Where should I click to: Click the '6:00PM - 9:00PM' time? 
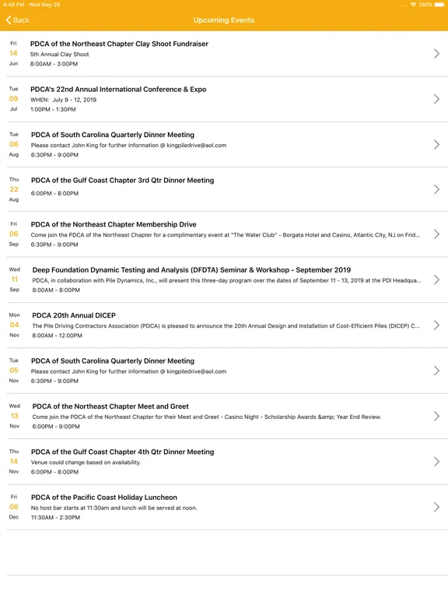(x=56, y=427)
